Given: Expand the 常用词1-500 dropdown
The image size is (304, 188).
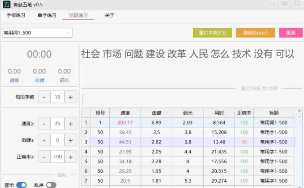Looking at the screenshot, I should (x=37, y=33).
